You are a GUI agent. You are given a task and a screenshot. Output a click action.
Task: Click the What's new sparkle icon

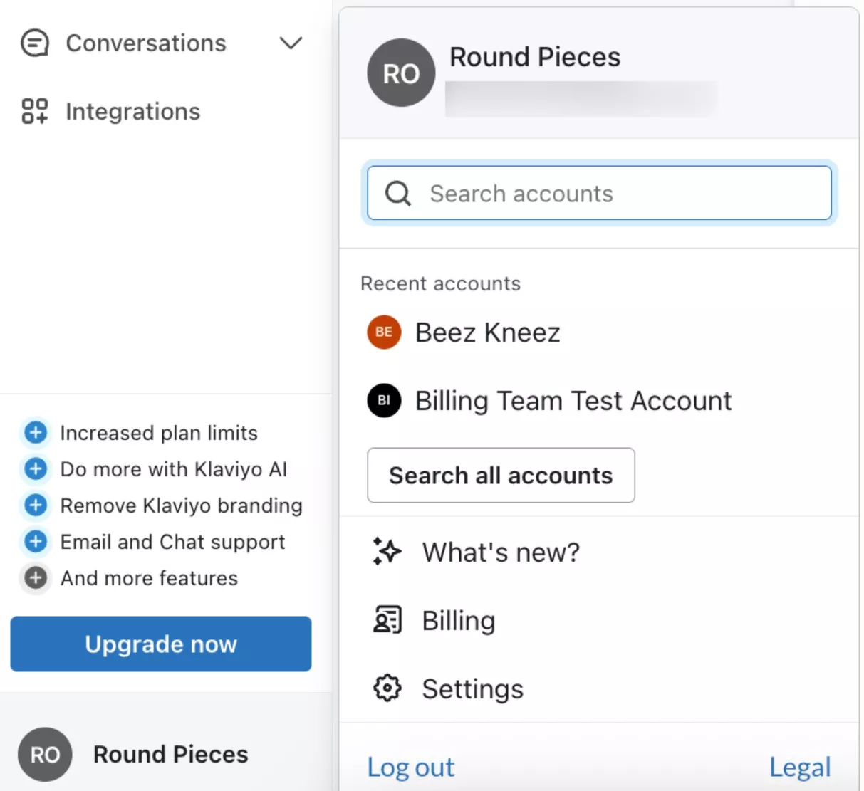click(x=386, y=551)
